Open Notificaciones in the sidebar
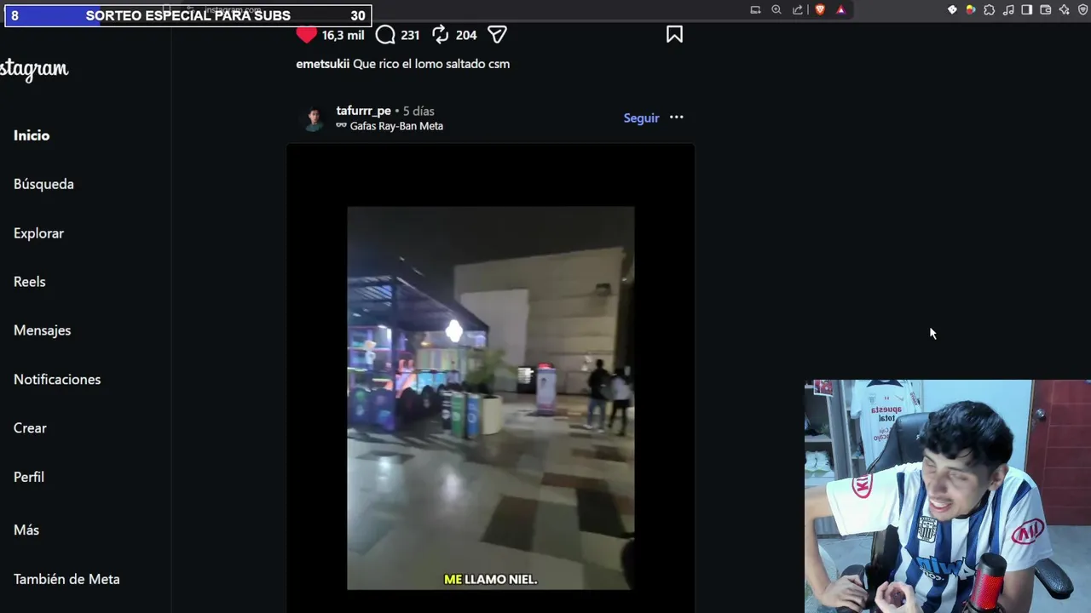 (x=57, y=380)
